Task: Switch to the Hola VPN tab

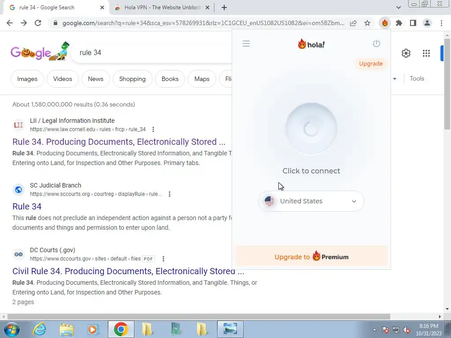Action: (x=162, y=7)
